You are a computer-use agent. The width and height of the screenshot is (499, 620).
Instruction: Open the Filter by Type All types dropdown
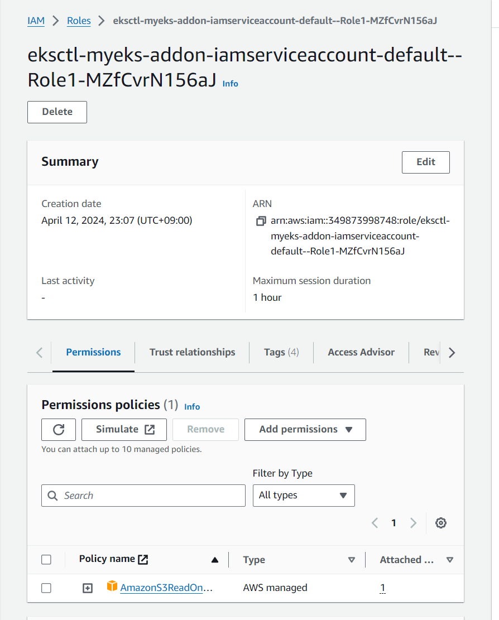[304, 496]
